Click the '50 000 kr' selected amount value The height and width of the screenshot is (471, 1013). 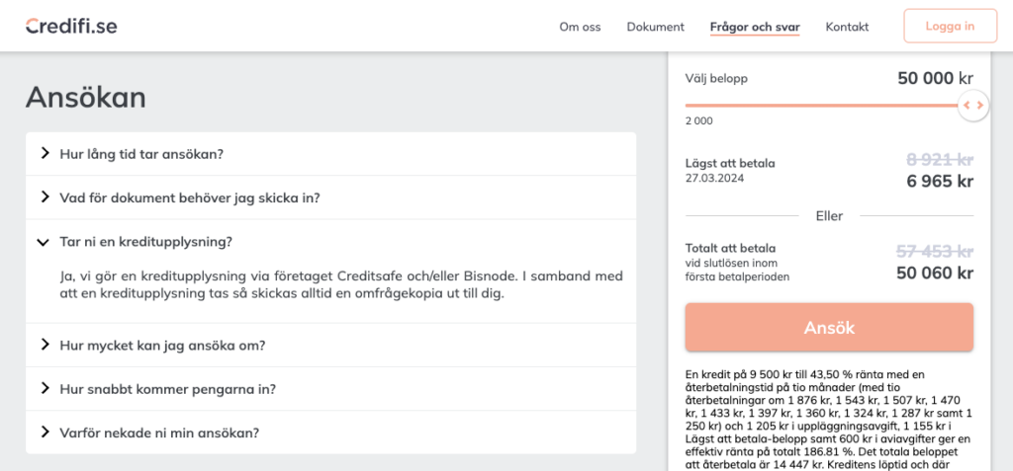coord(935,79)
